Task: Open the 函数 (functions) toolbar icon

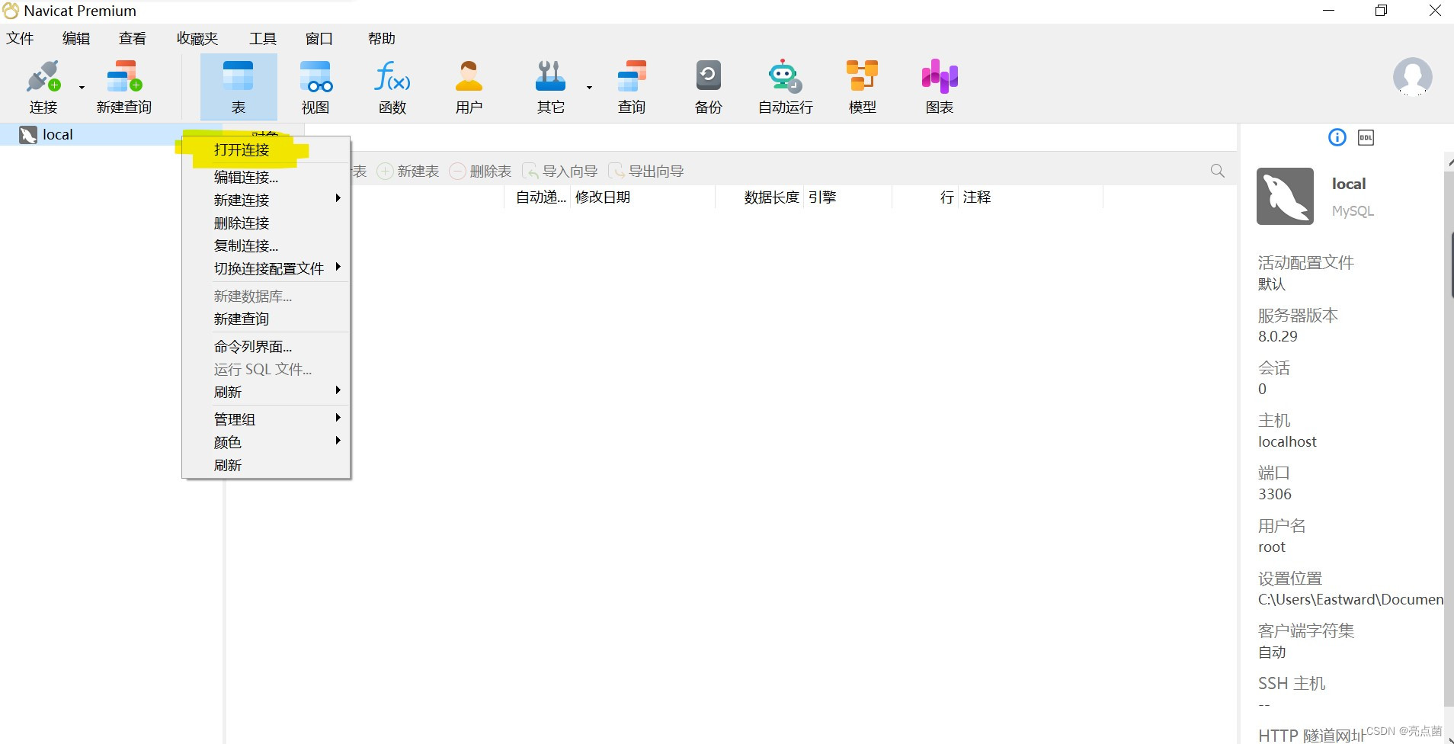Action: [x=392, y=86]
